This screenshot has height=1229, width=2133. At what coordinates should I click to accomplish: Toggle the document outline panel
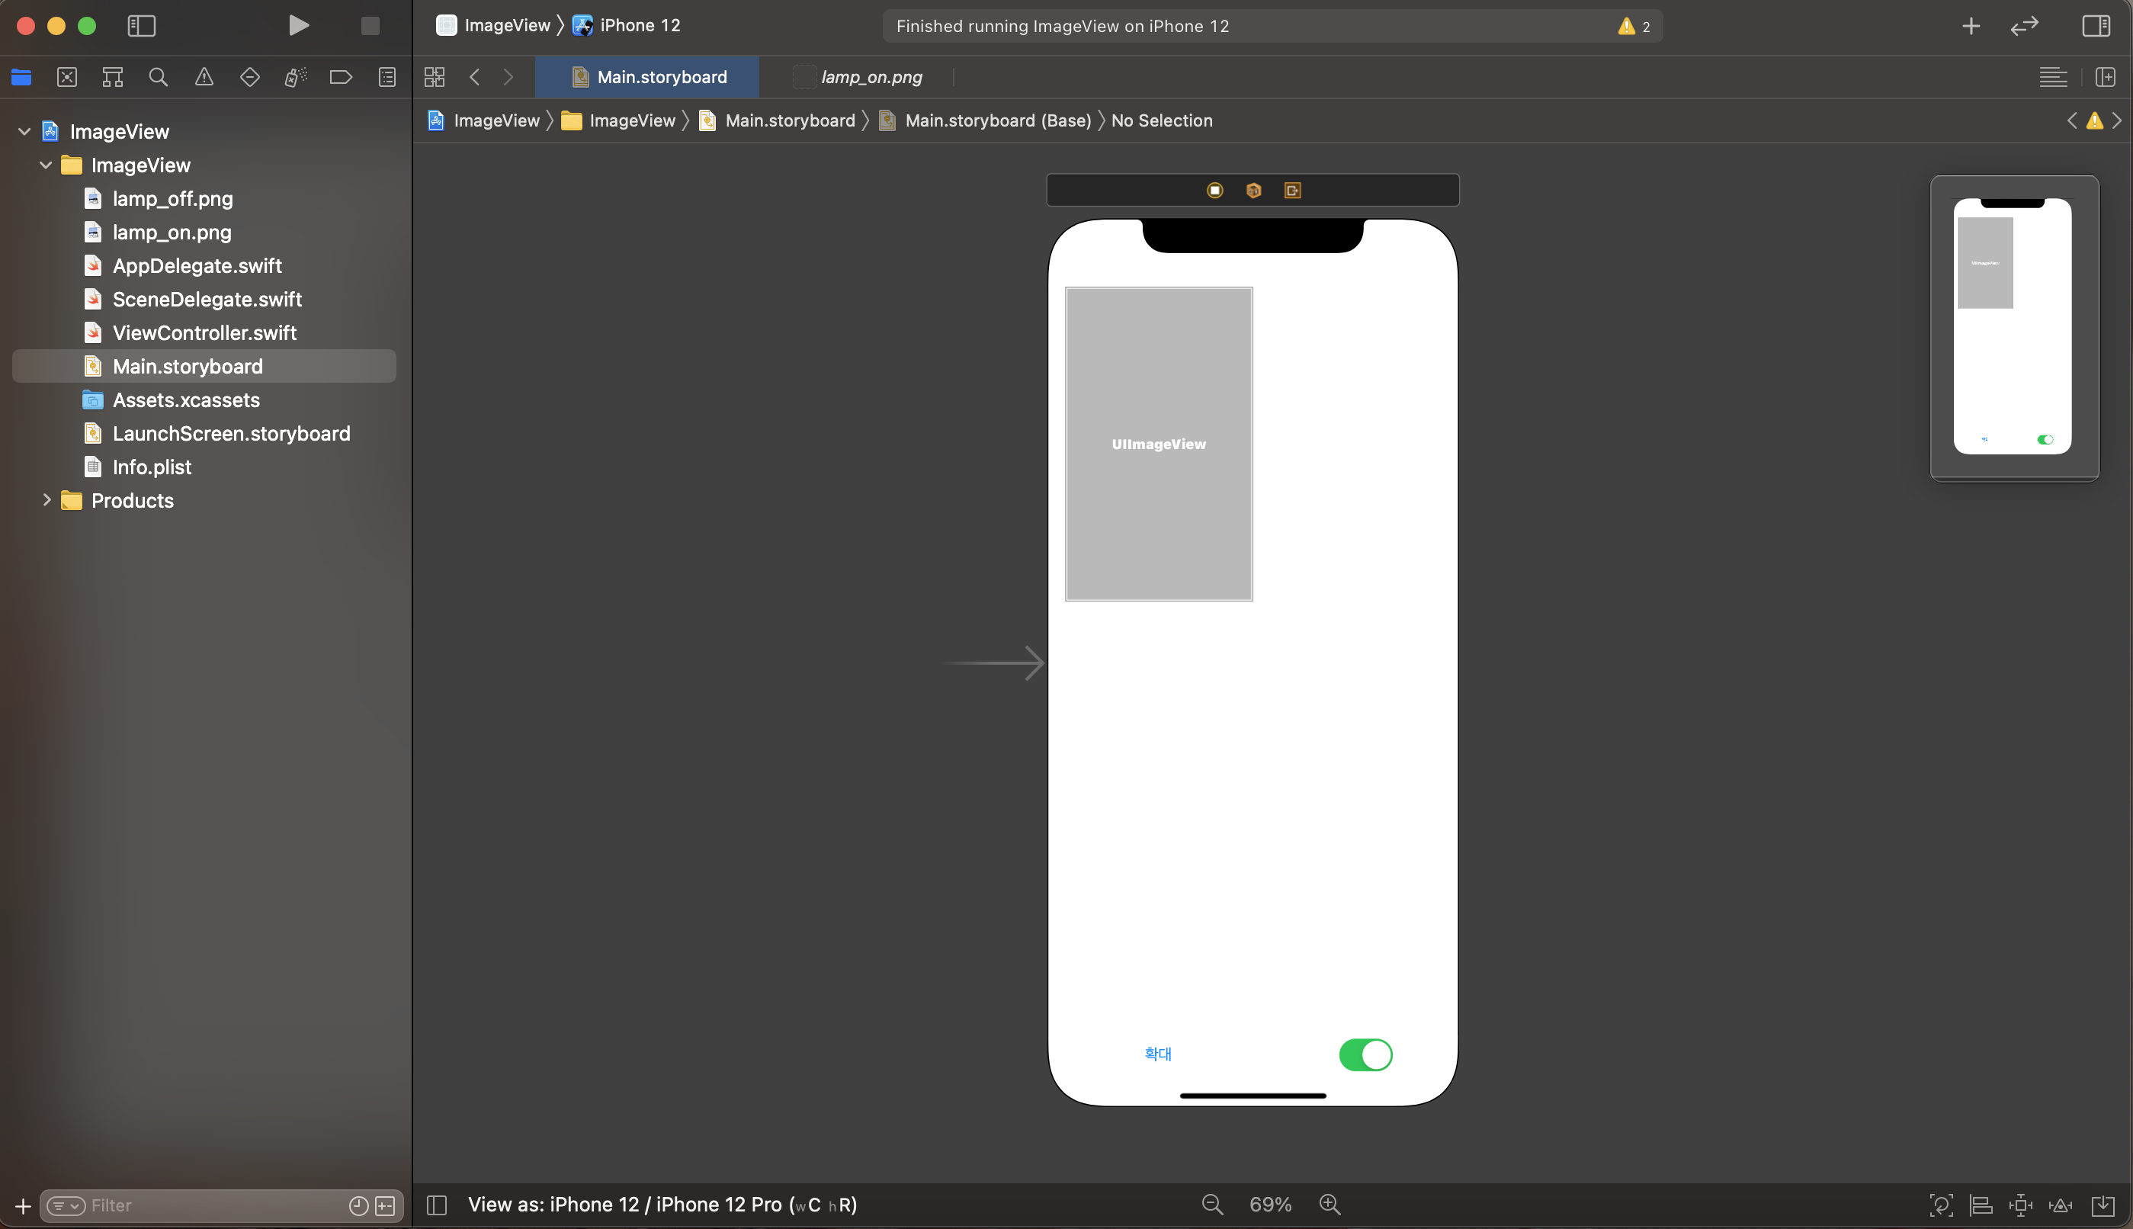[436, 1205]
